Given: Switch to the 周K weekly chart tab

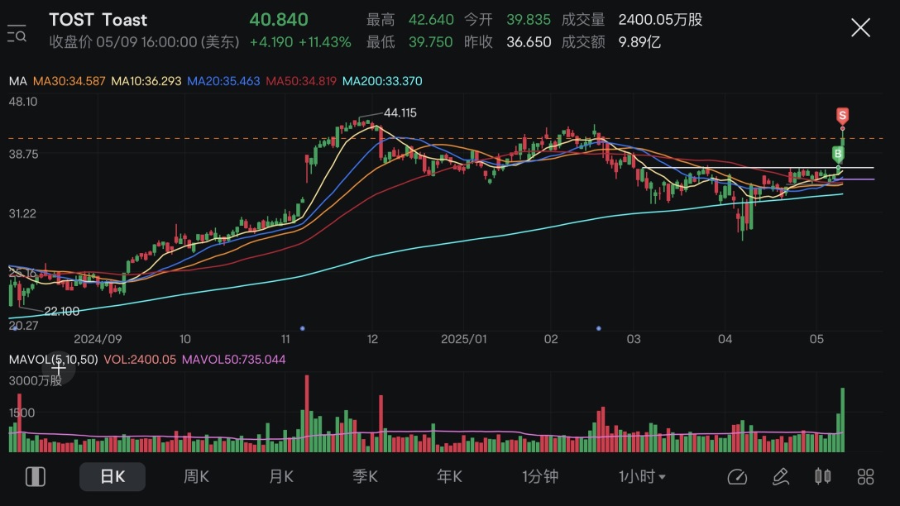Looking at the screenshot, I should pos(196,476).
